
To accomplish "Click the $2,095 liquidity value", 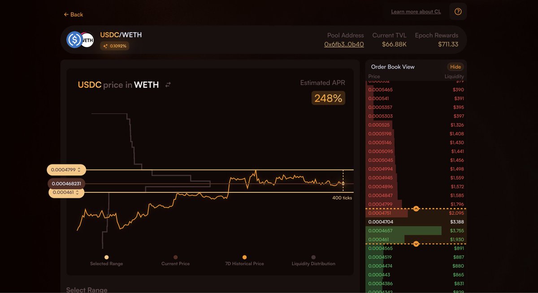I will (457, 213).
